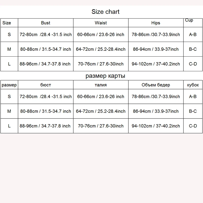203x203 pixels.
Task: Click size L hips cell under Hips header
Action: coord(156,64)
